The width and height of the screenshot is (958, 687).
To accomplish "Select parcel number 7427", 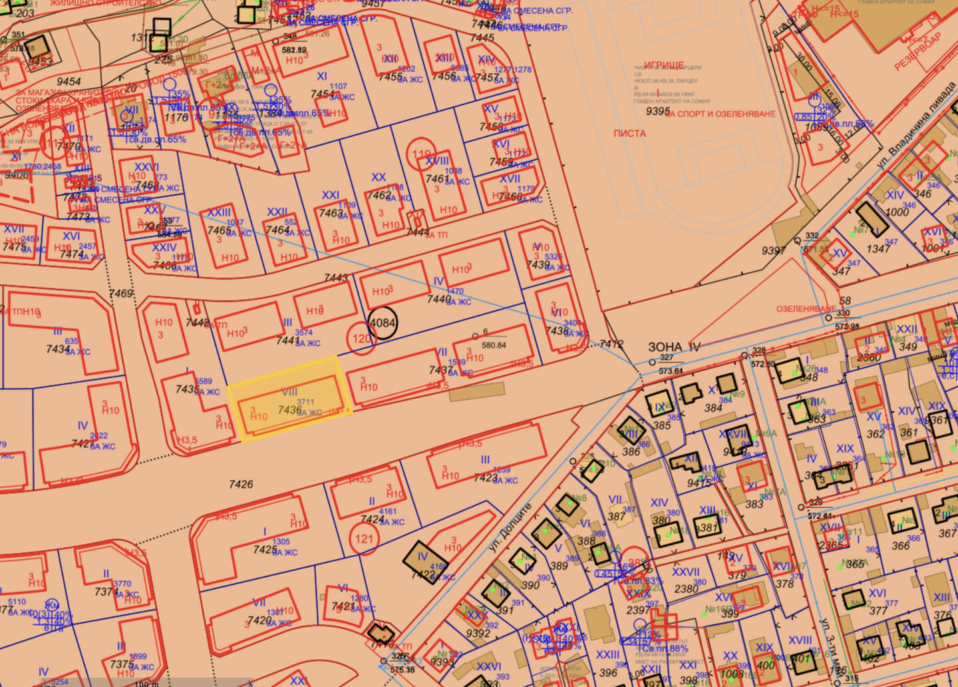I will 83,443.
